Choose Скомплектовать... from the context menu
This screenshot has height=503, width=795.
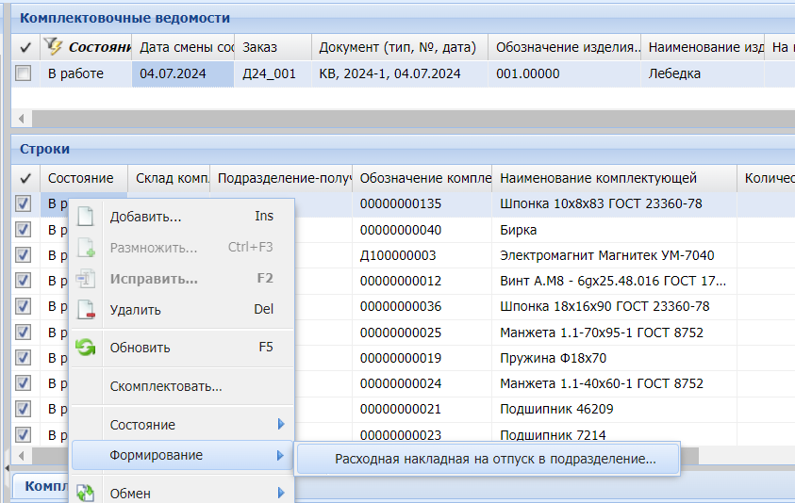coord(166,386)
